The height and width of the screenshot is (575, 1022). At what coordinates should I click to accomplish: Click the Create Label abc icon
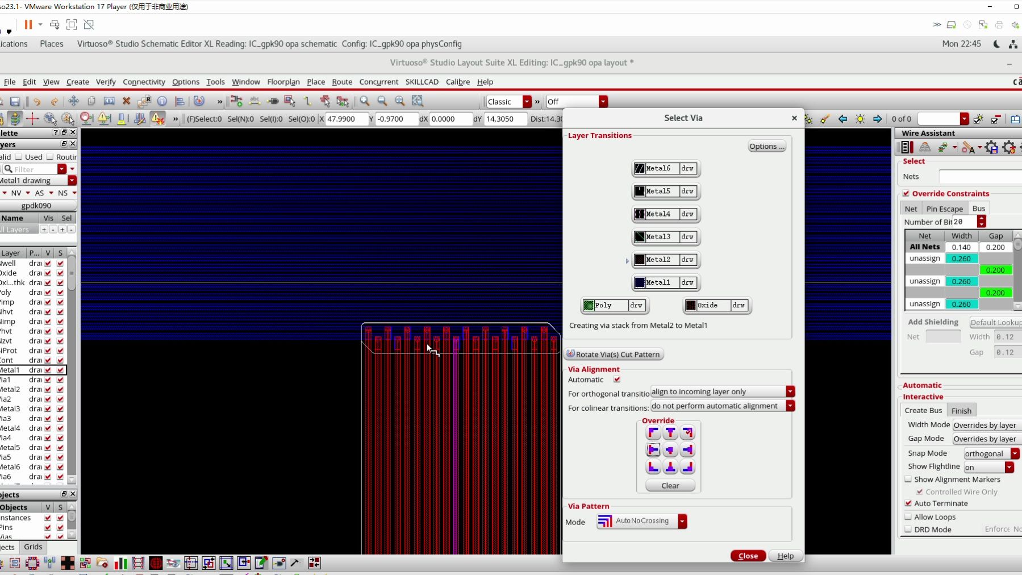coord(255,101)
